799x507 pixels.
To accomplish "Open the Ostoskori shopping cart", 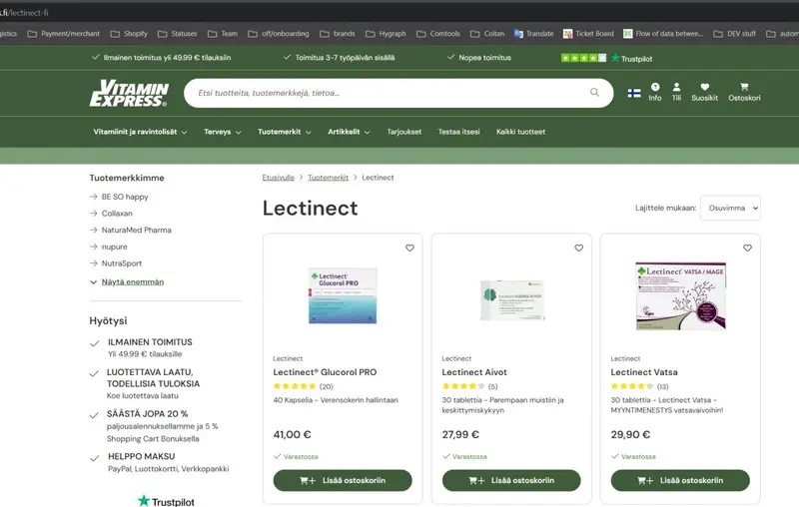I will [744, 92].
